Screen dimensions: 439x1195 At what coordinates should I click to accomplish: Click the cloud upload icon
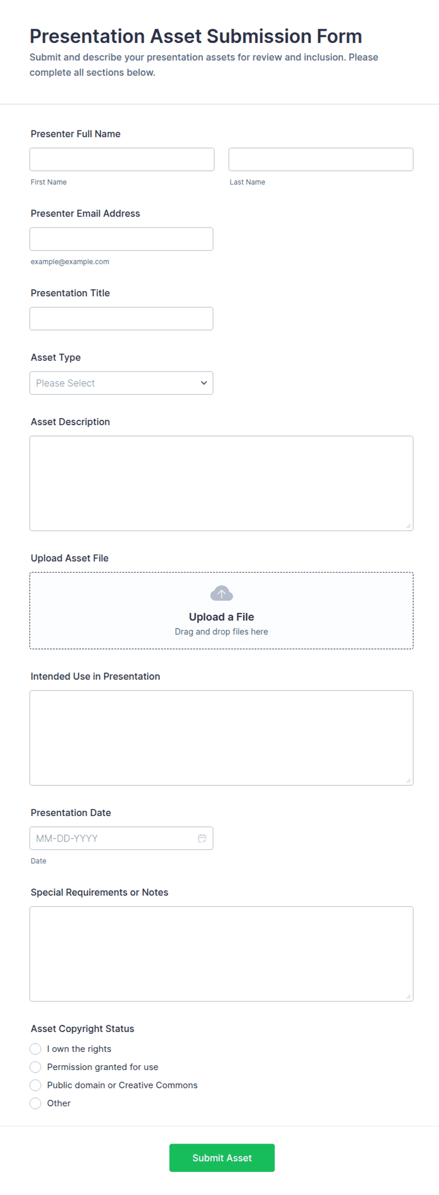221,593
